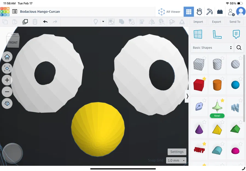Open the Sim Lab apple icon
Image resolution: width=246 pixels, height=171 pixels.
click(x=199, y=11)
